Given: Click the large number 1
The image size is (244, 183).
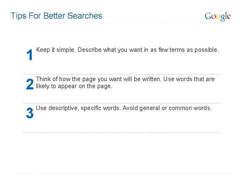Looking at the screenshot, I should [30, 56].
